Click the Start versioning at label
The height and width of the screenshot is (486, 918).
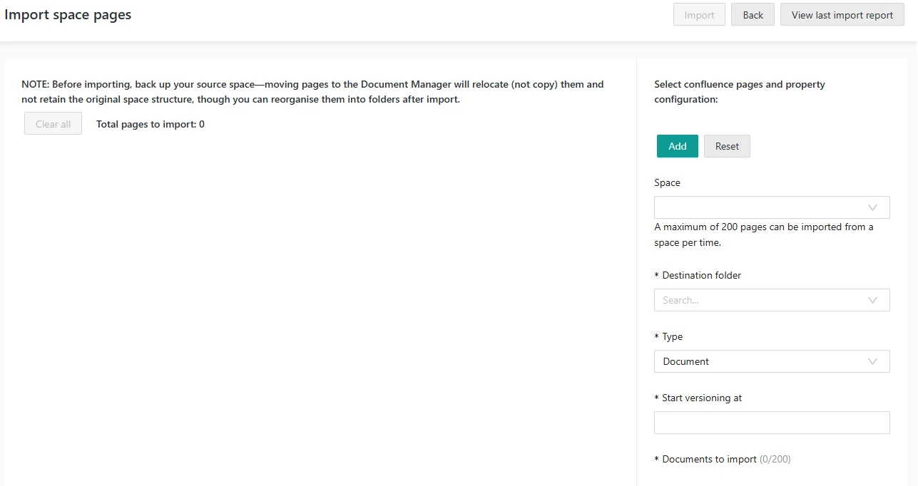[701, 398]
